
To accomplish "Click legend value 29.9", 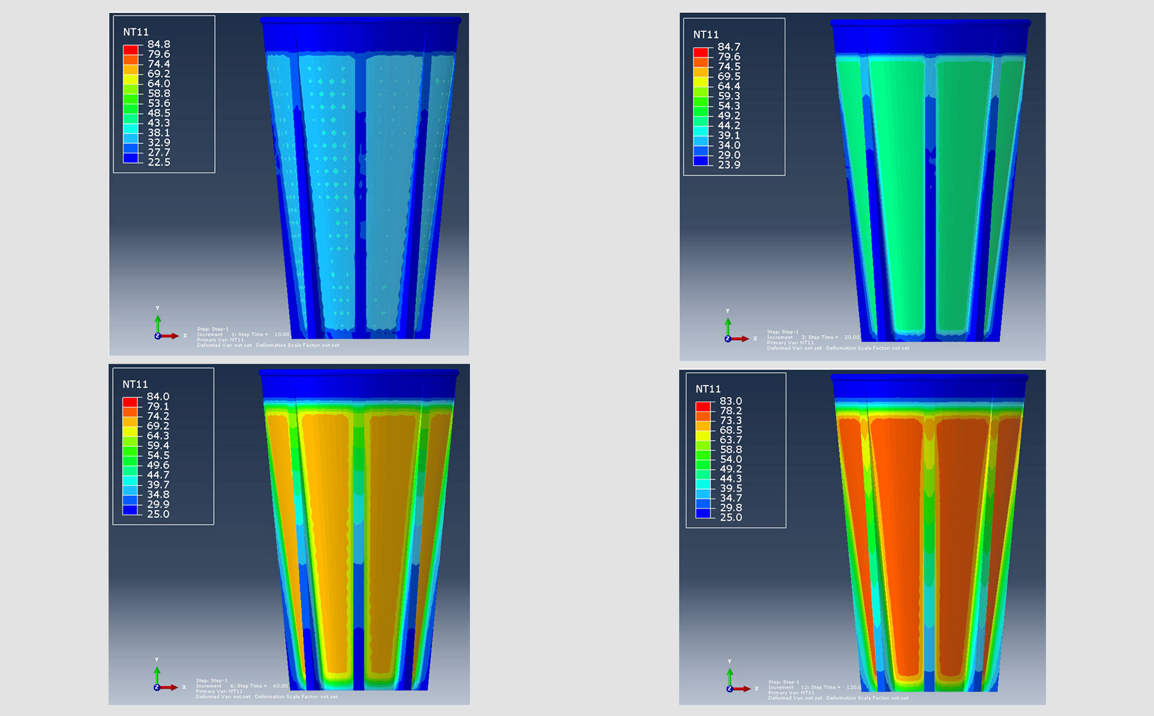I will coord(158,505).
